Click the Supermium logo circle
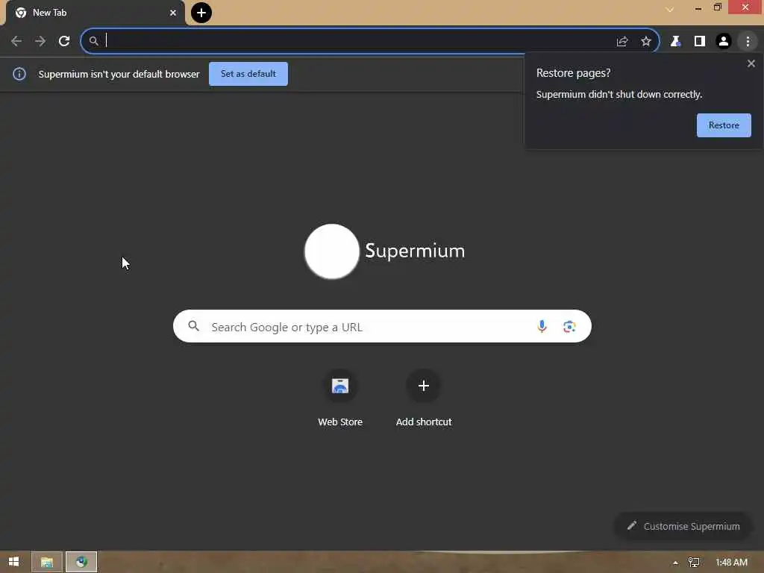 (332, 251)
